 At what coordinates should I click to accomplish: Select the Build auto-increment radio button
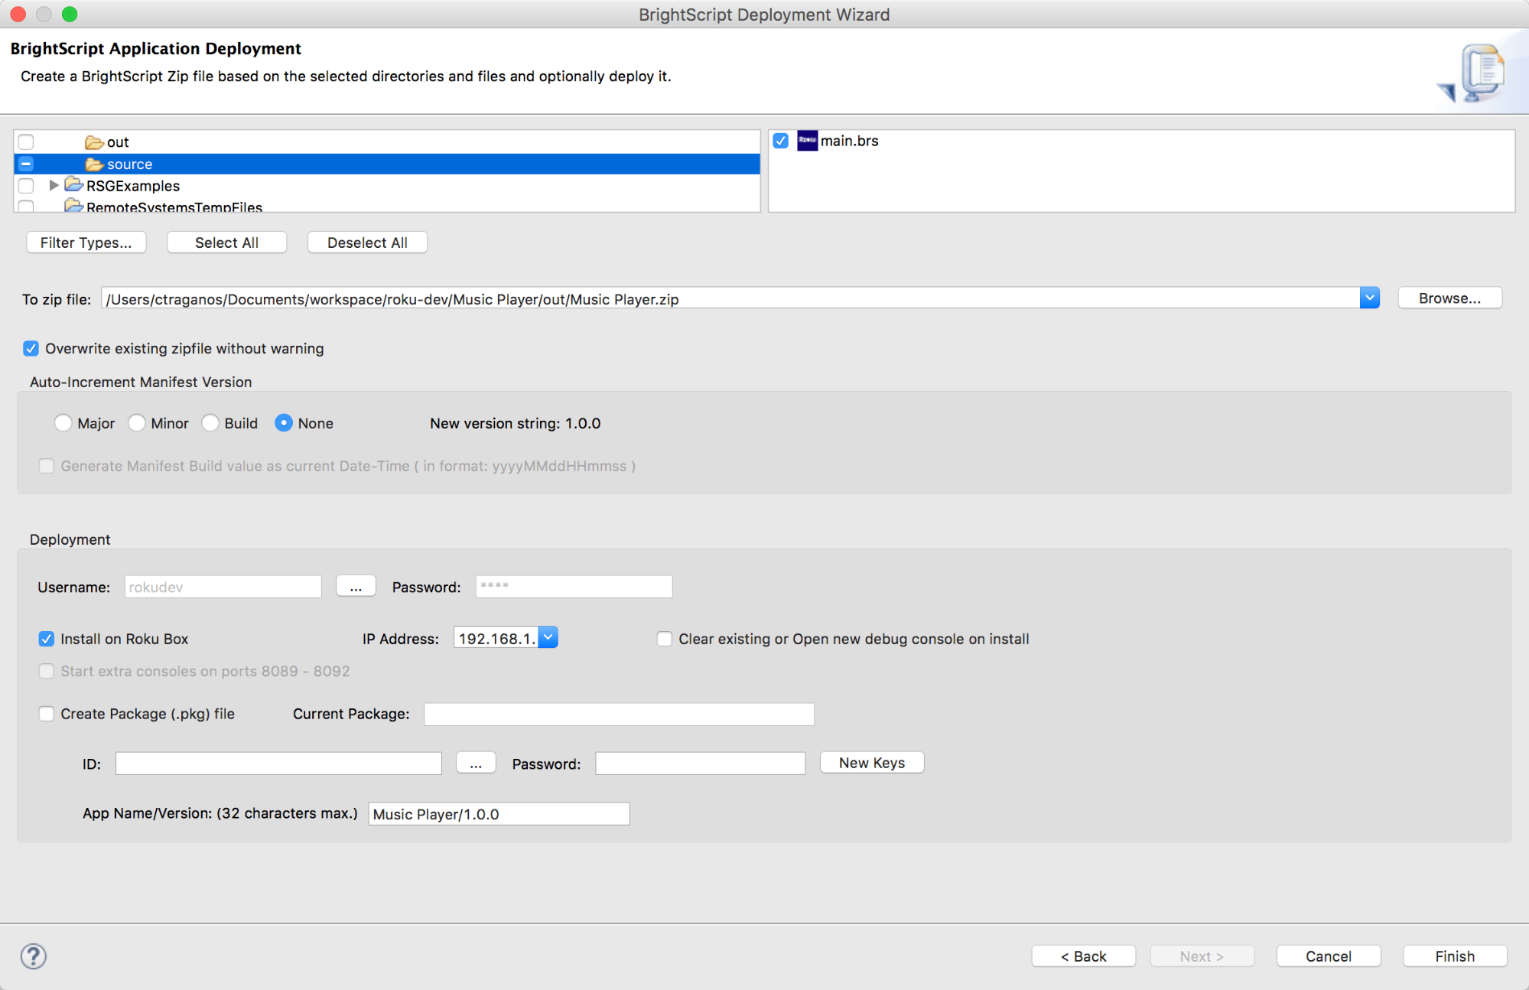pos(210,422)
